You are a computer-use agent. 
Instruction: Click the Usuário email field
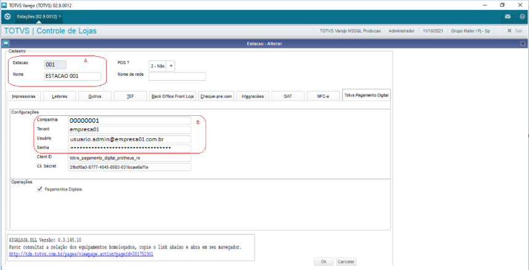[129, 139]
